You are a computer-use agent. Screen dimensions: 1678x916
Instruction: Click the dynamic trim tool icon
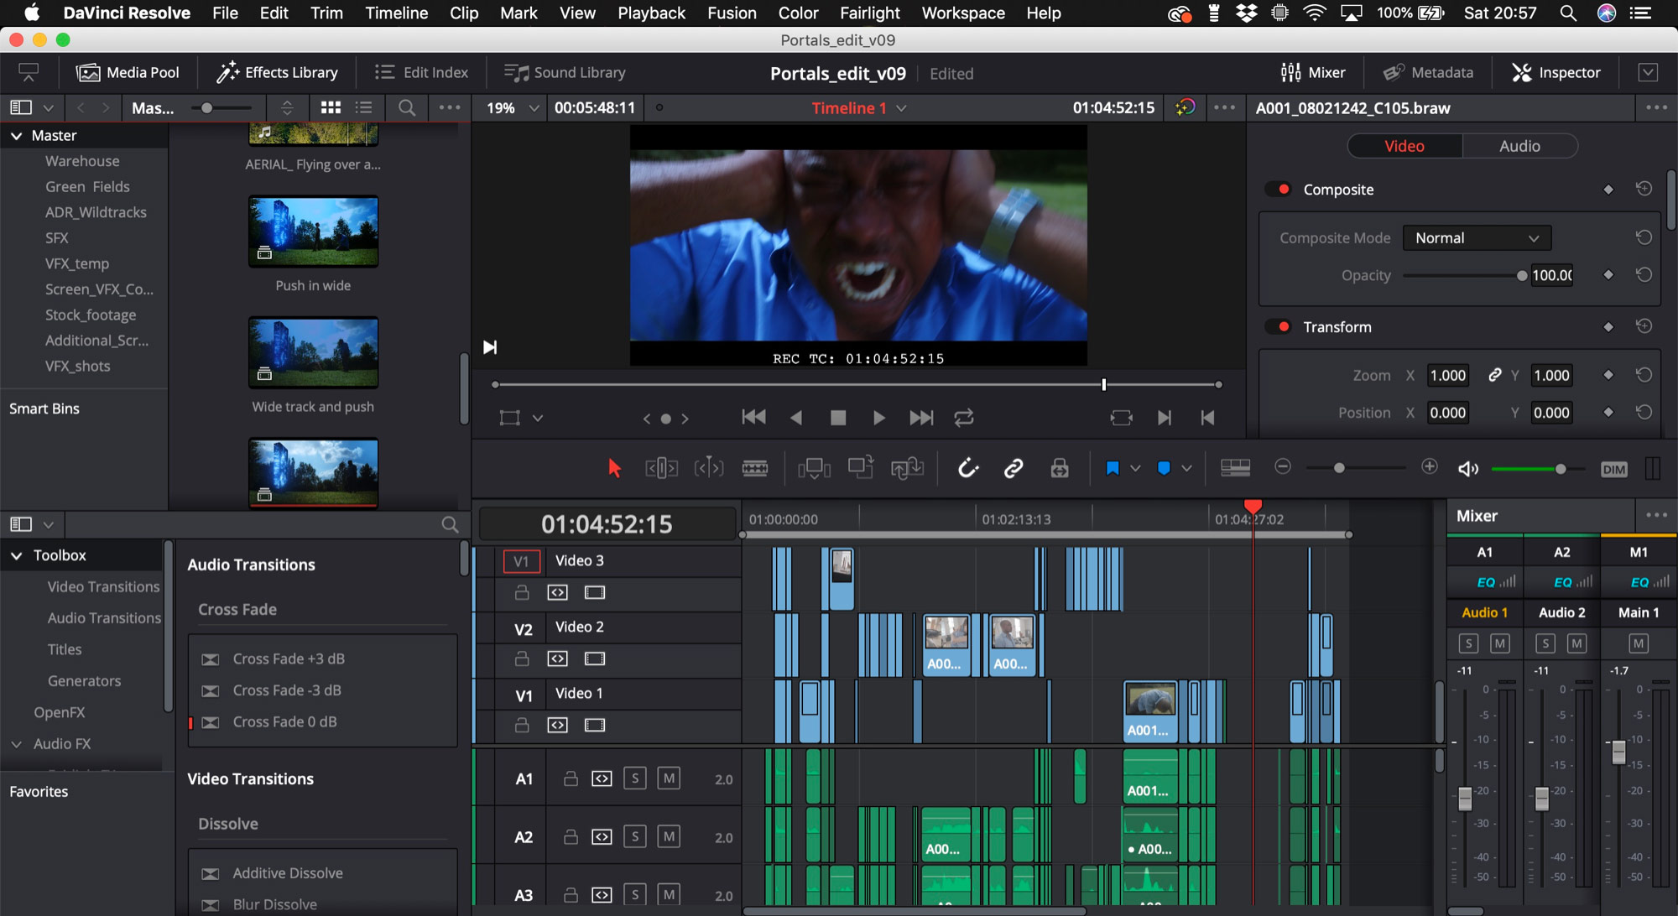pyautogui.click(x=707, y=468)
